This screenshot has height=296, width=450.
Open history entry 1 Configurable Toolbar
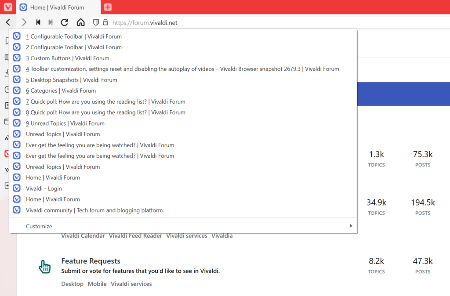(x=183, y=36)
